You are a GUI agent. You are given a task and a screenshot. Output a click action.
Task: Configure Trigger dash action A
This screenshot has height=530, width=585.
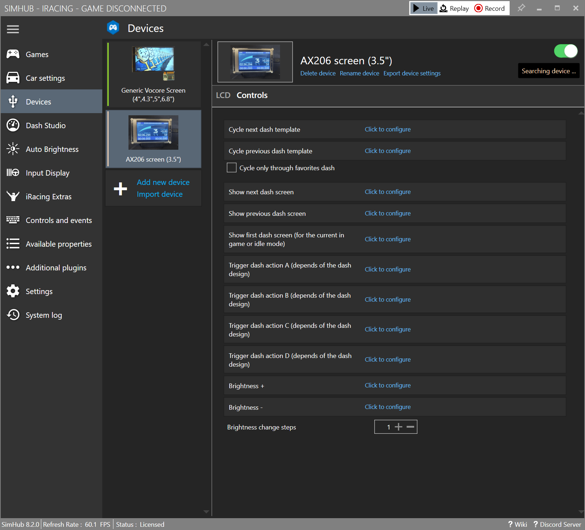coord(388,269)
